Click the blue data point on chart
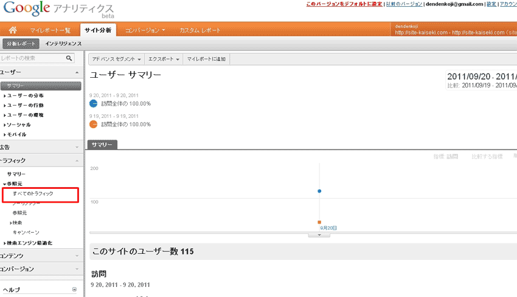 319,191
